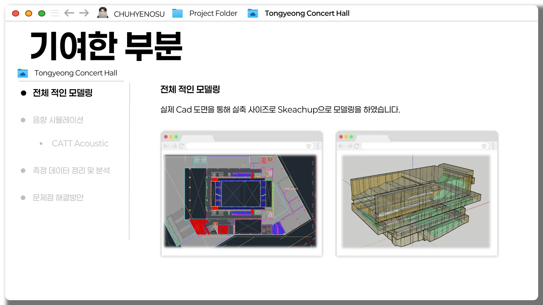
Task: Click star icon in 3D model browser frame
Action: pyautogui.click(x=484, y=146)
